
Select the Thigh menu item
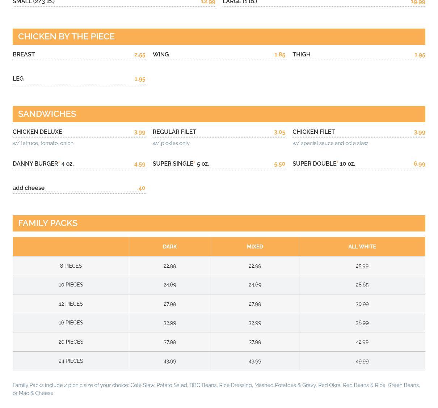(x=301, y=55)
